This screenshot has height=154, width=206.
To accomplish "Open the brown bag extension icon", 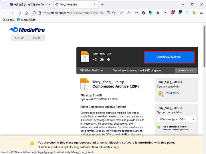I will click(x=194, y=13).
